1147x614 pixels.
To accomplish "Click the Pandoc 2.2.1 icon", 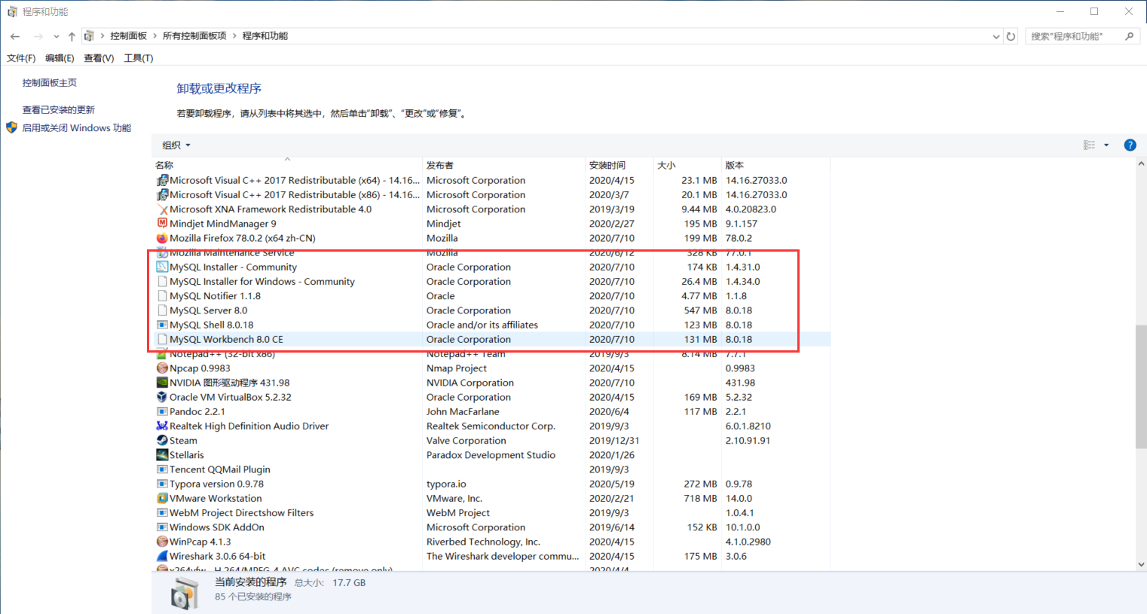I will [162, 411].
